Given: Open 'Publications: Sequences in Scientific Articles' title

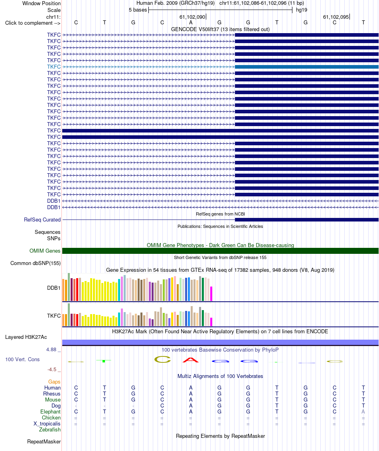Looking at the screenshot, I should point(220,226).
